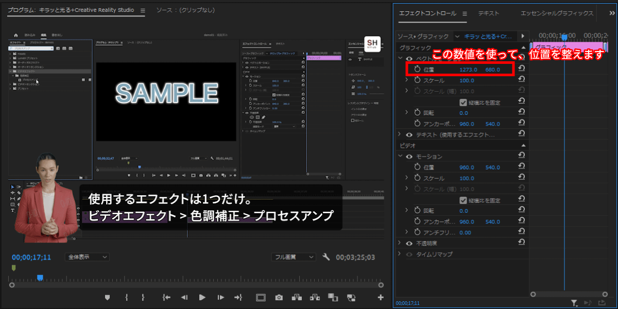Play the sequence in the Program monitor
This screenshot has width=618, height=309.
[202, 297]
